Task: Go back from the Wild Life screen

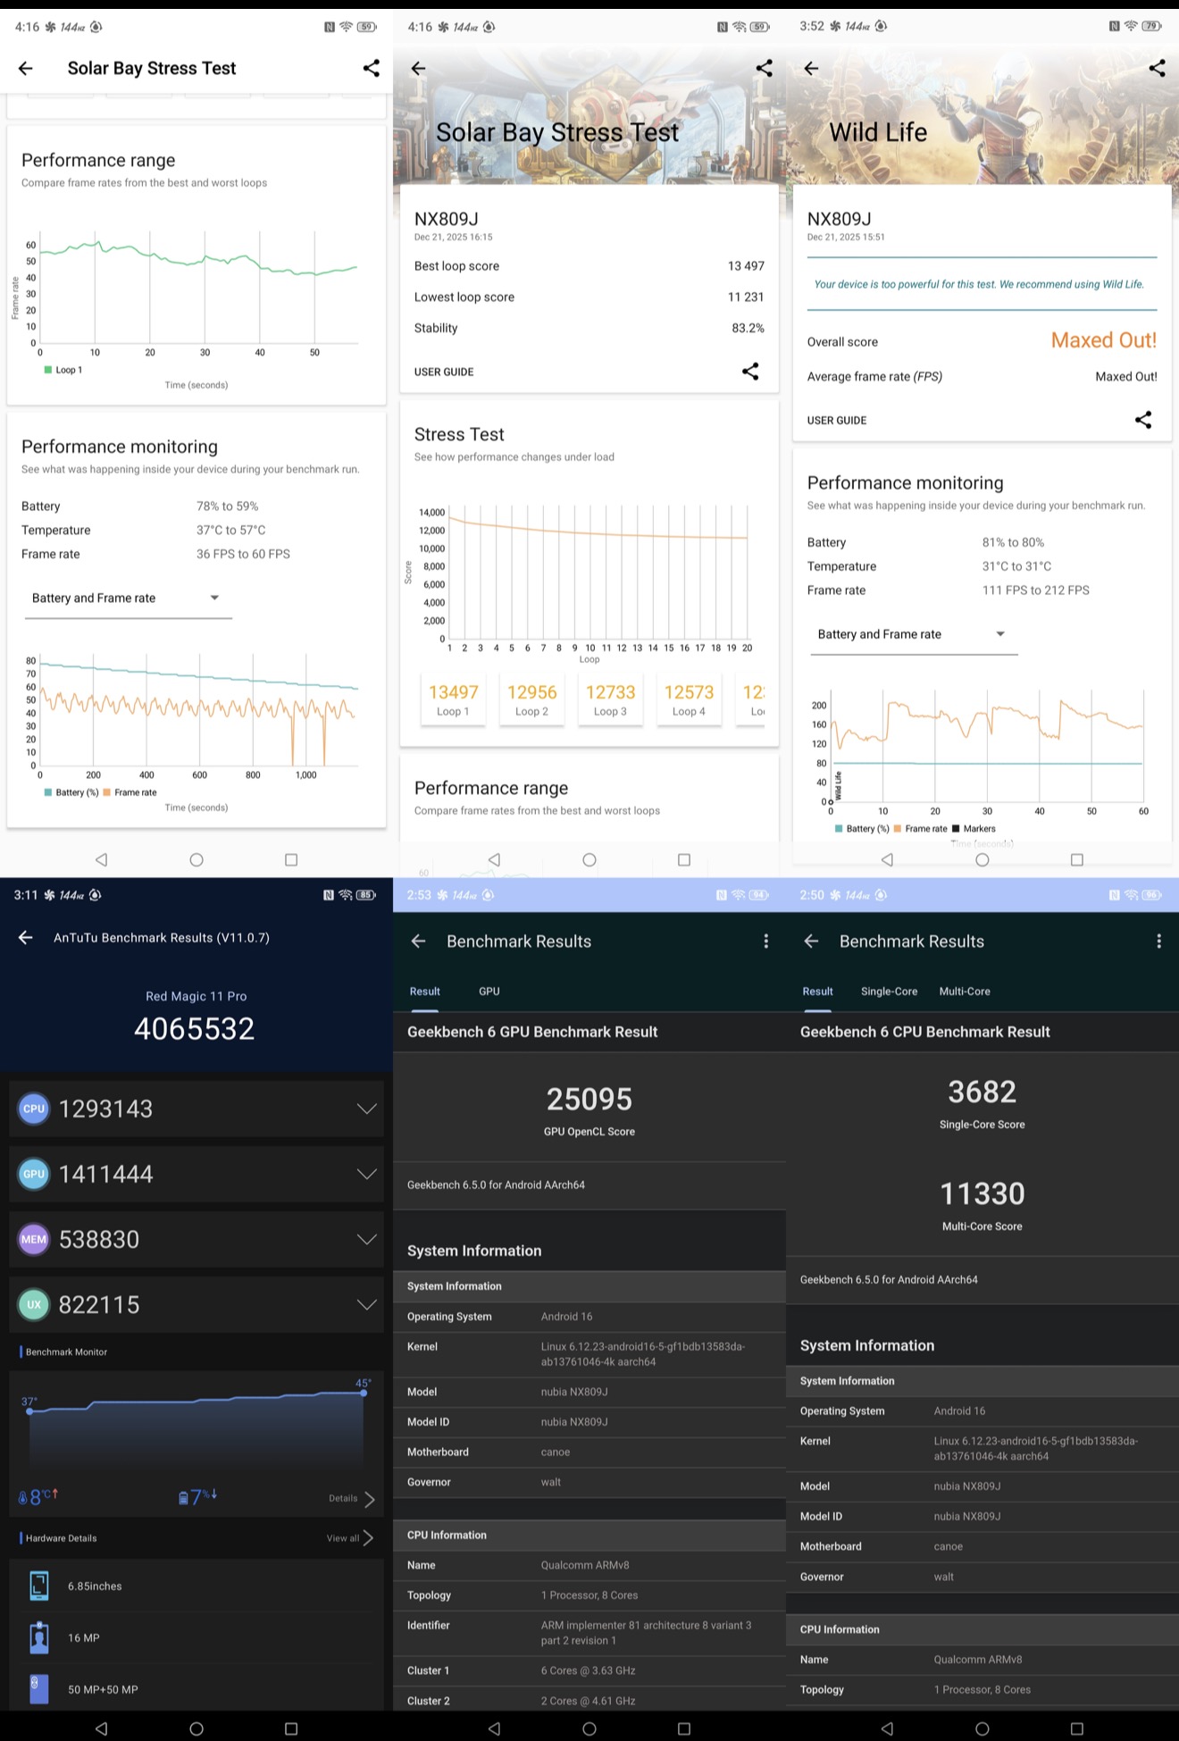Action: 811,68
